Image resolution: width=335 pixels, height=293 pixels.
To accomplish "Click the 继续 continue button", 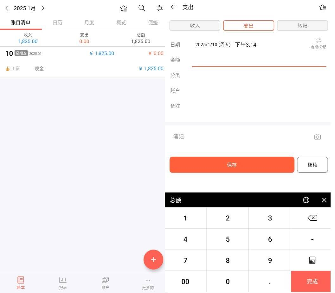I will [x=312, y=165].
